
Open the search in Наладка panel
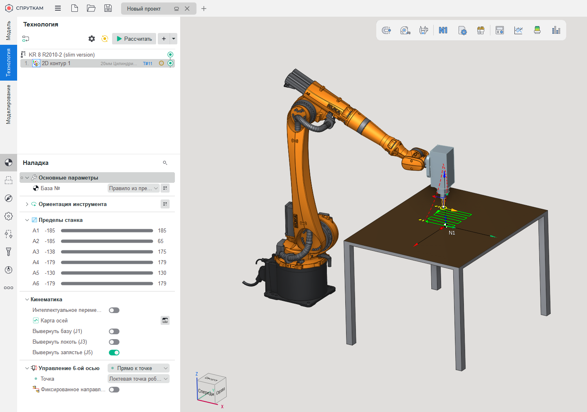165,163
